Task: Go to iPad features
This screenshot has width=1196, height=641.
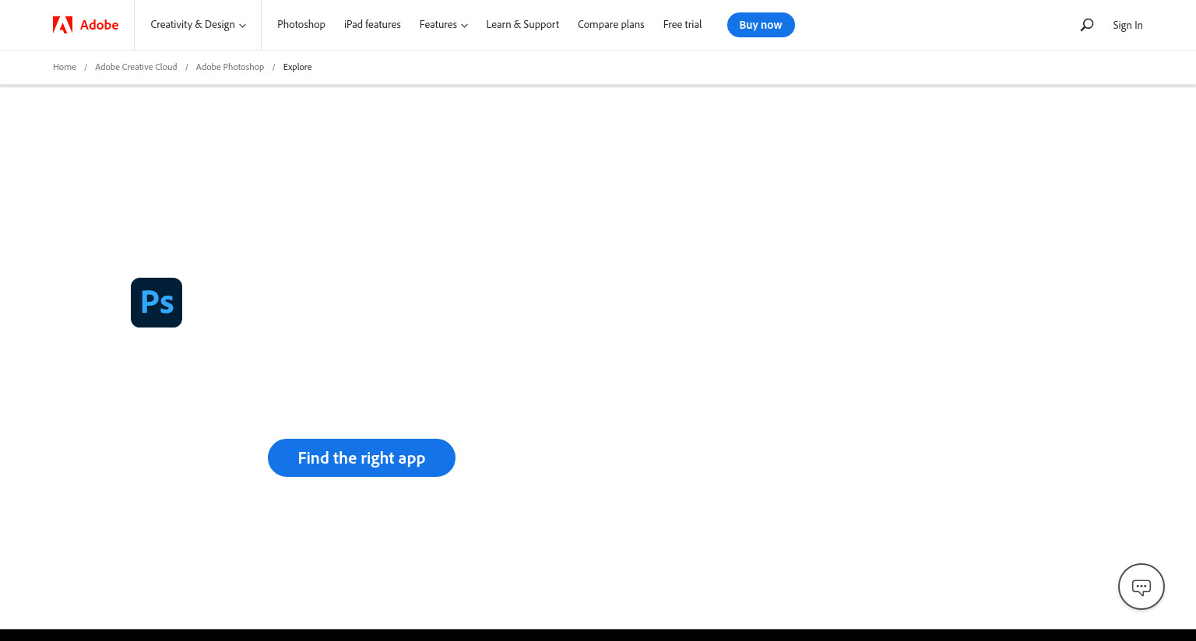Action: point(372,25)
